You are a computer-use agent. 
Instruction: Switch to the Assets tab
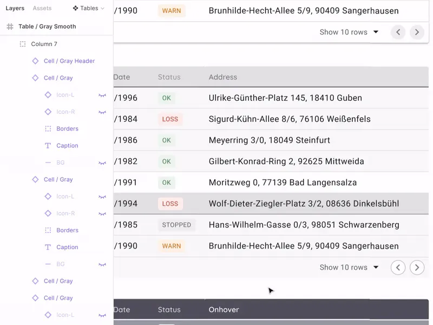tap(42, 8)
